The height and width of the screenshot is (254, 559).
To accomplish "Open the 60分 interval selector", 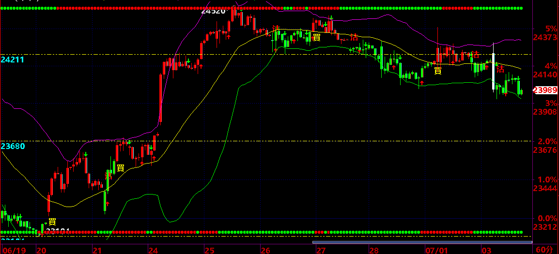I will pos(543,249).
